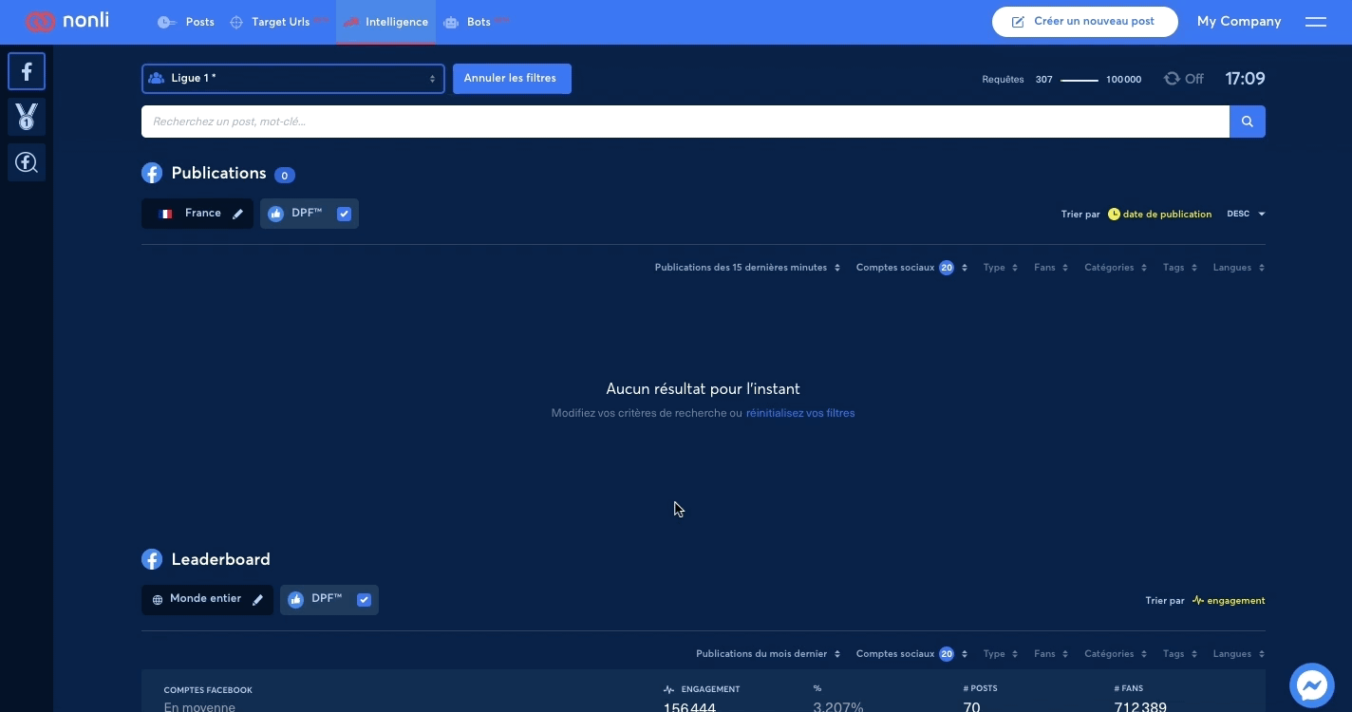The height and width of the screenshot is (712, 1352).
Task: Click the 17:09 clock display
Action: (1245, 79)
